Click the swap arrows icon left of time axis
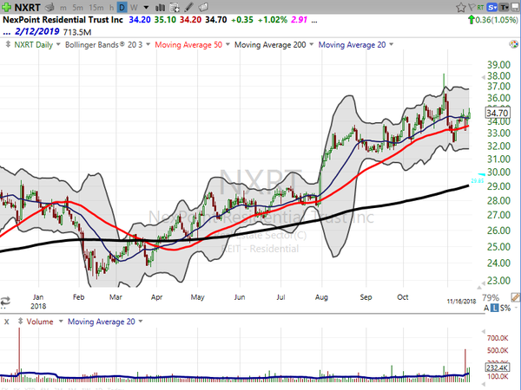 coord(5,301)
